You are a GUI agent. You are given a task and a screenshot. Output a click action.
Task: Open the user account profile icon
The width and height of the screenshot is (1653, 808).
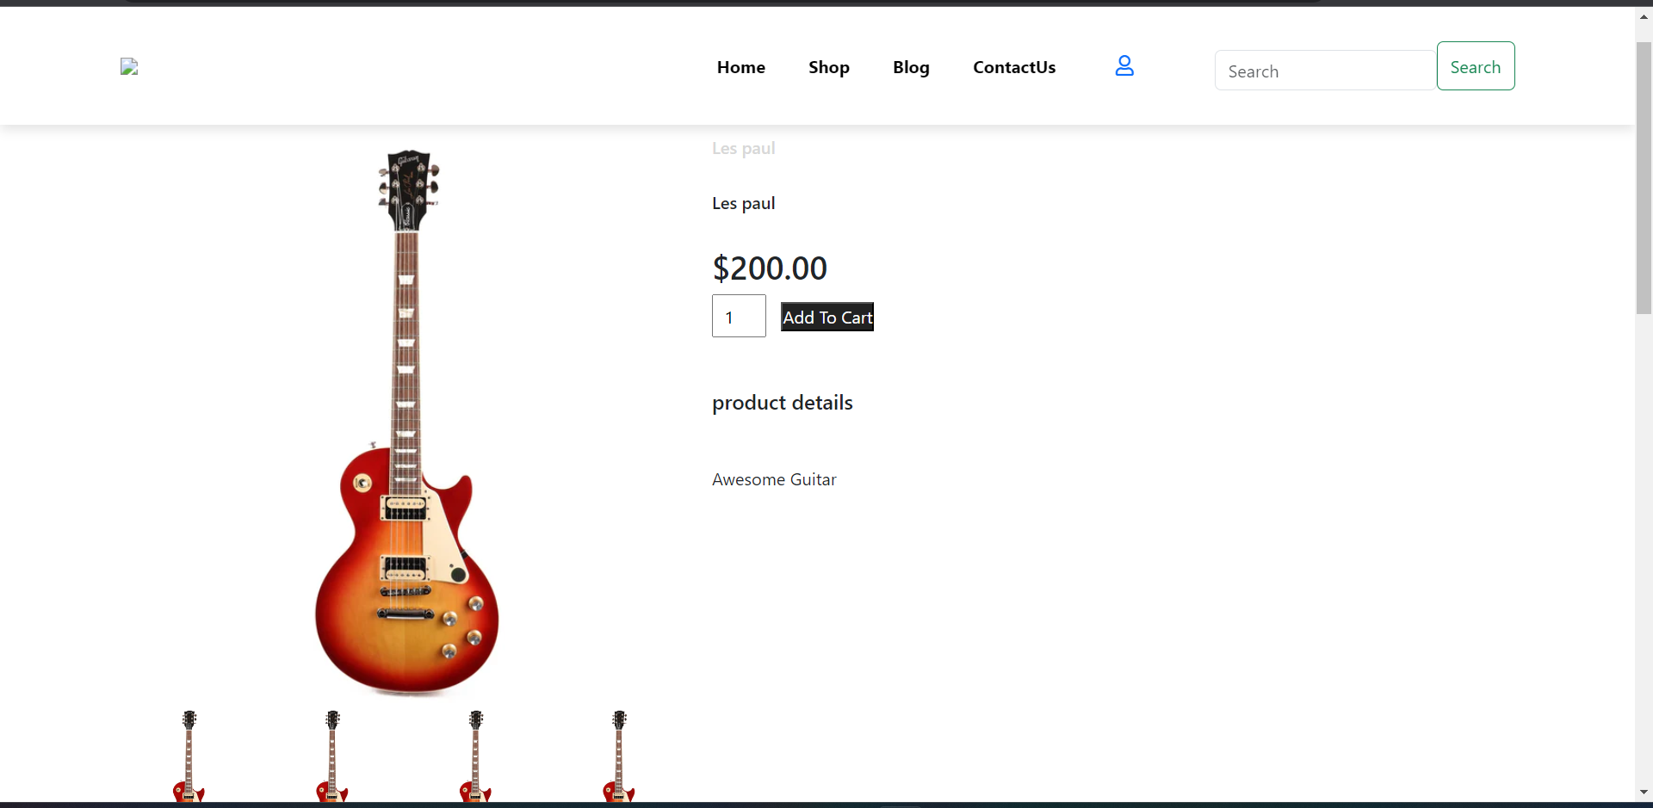pos(1124,66)
